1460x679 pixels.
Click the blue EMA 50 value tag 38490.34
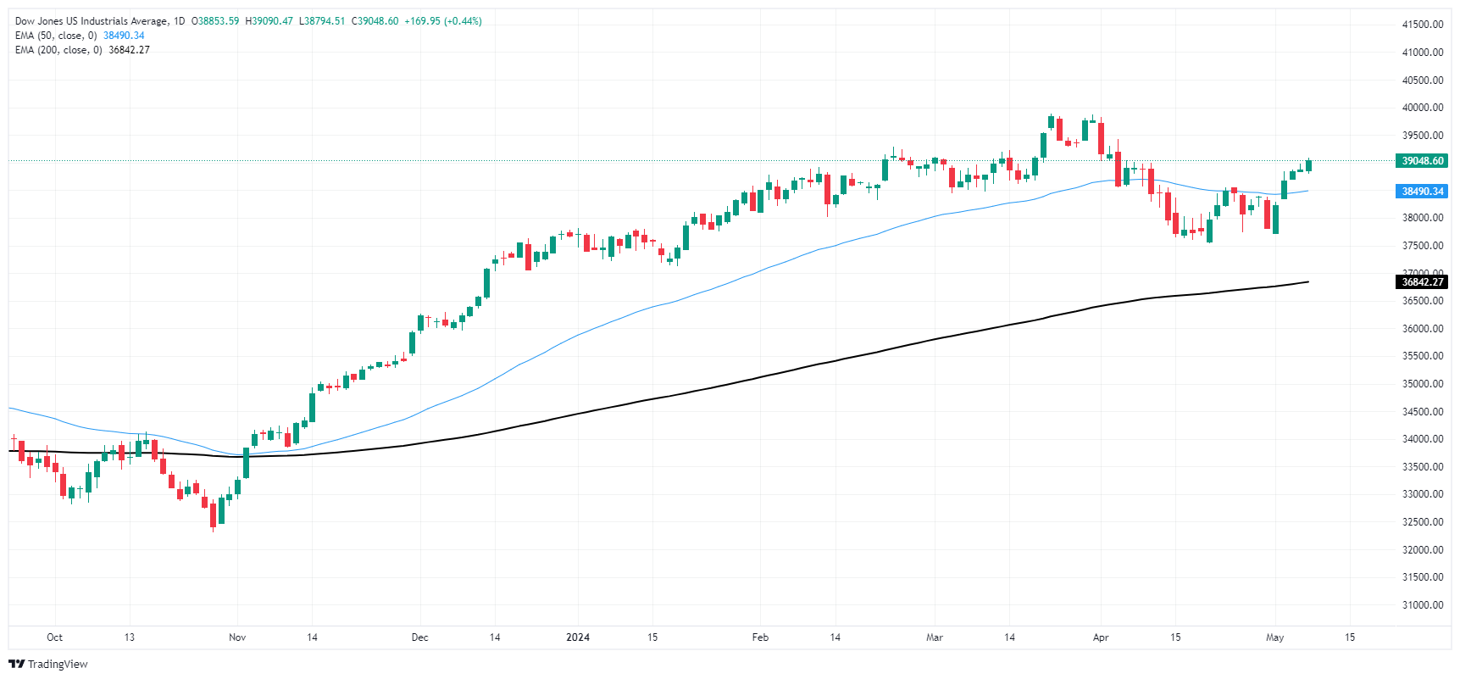[1422, 192]
